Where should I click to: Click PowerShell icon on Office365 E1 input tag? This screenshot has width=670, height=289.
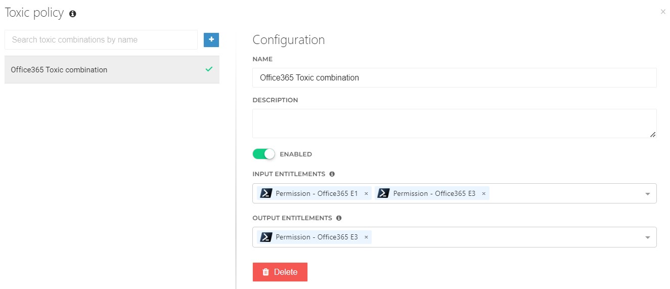coord(266,193)
